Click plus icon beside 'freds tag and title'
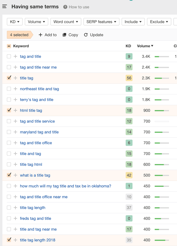The height and width of the screenshot is (246, 177). click(15, 218)
